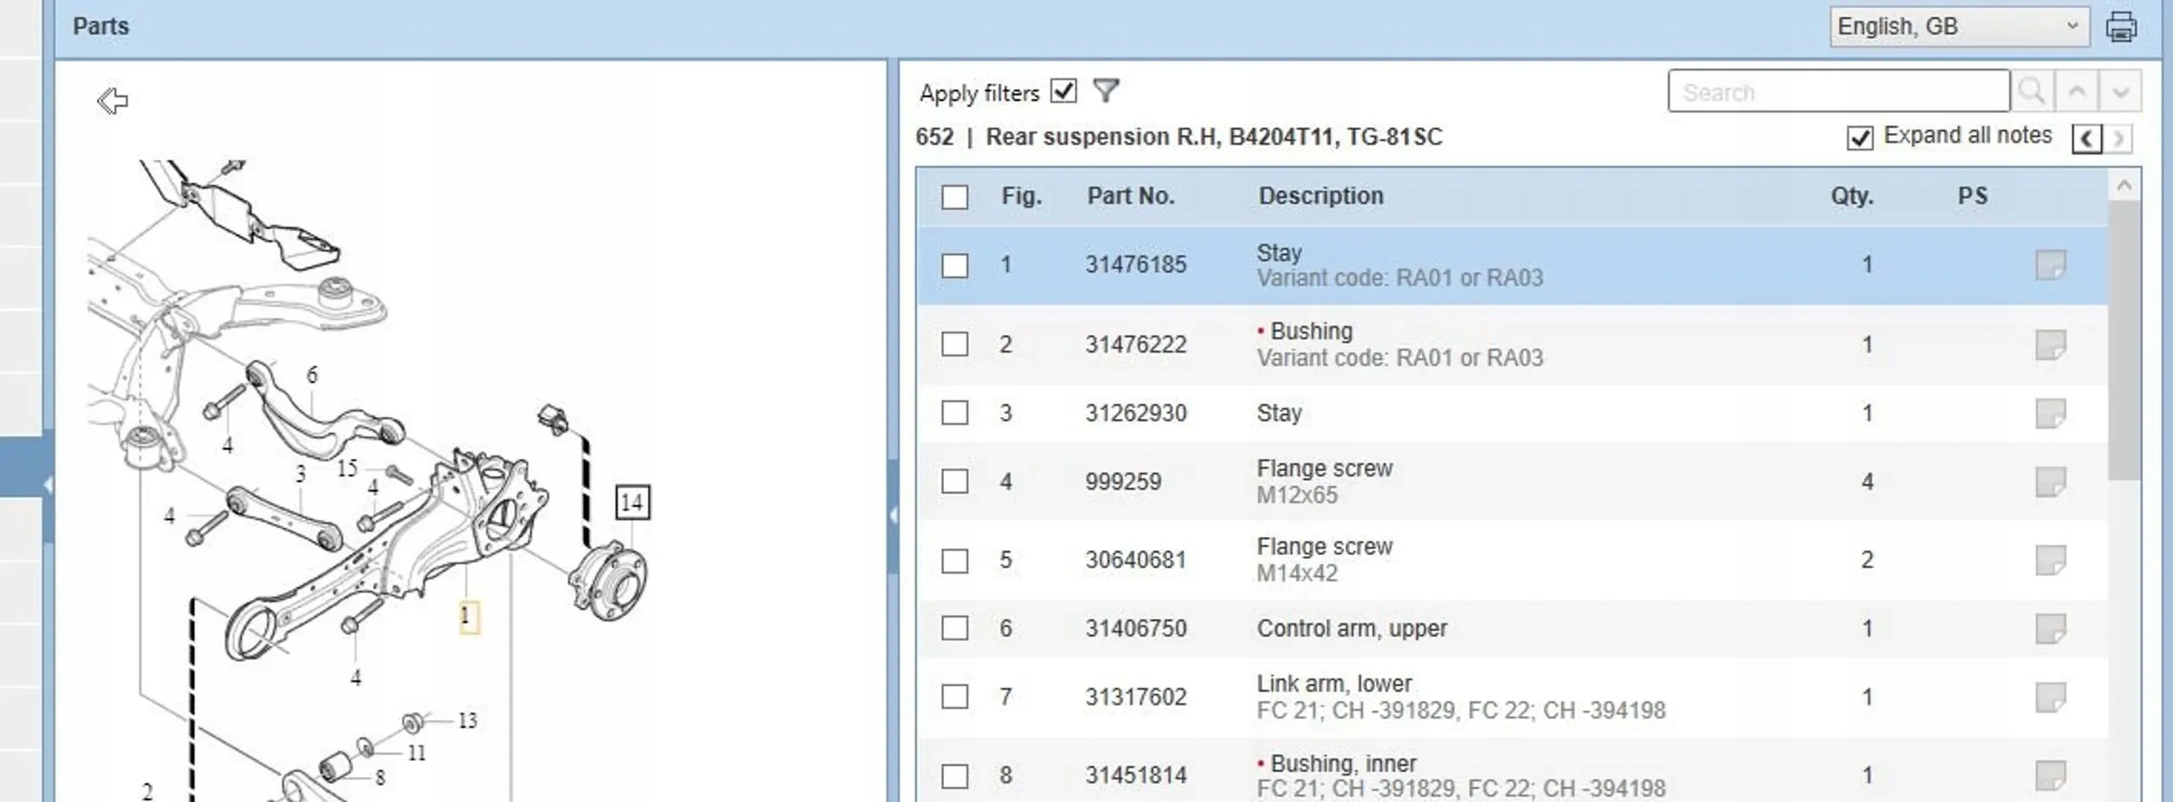Screen dimensions: 2173x802
Task: Click callout 15 in the diagram
Action: tap(347, 469)
